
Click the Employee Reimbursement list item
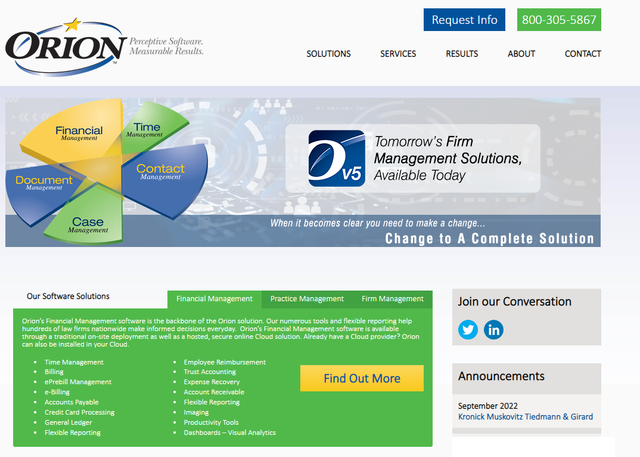coord(225,362)
